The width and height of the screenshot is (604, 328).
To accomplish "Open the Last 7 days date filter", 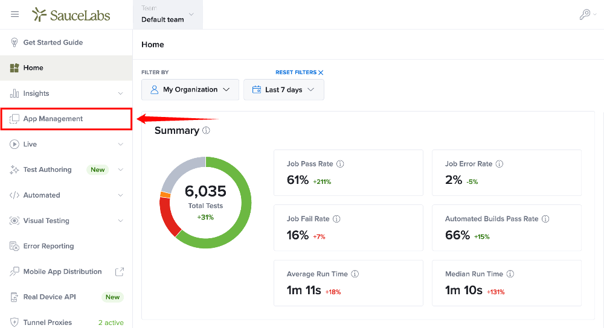I will 283,90.
